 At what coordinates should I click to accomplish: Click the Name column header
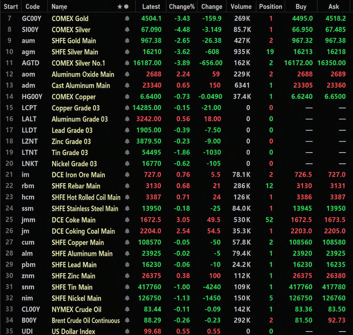[x=59, y=7]
